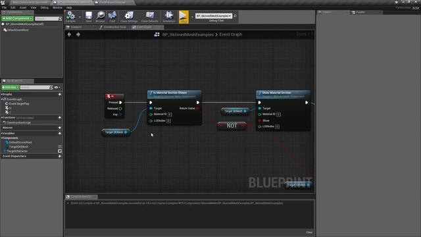Click Material ID value field on Is Material Section Shown
Viewport: 421px width, 237px height.
[170, 115]
